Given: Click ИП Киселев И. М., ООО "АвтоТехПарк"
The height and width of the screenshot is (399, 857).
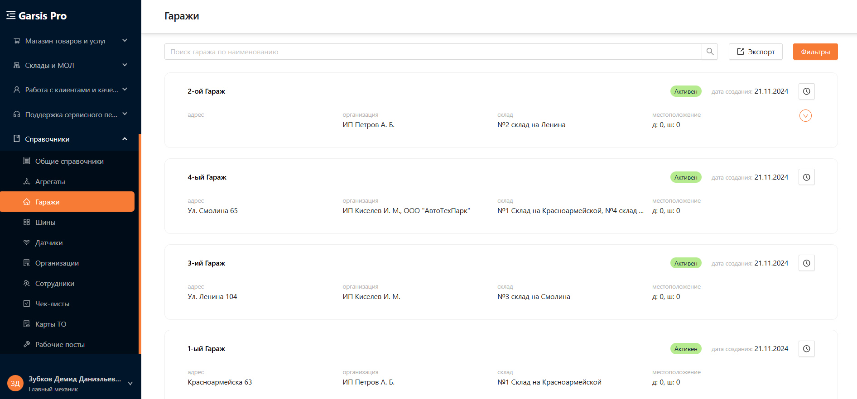Looking at the screenshot, I should pos(406,211).
